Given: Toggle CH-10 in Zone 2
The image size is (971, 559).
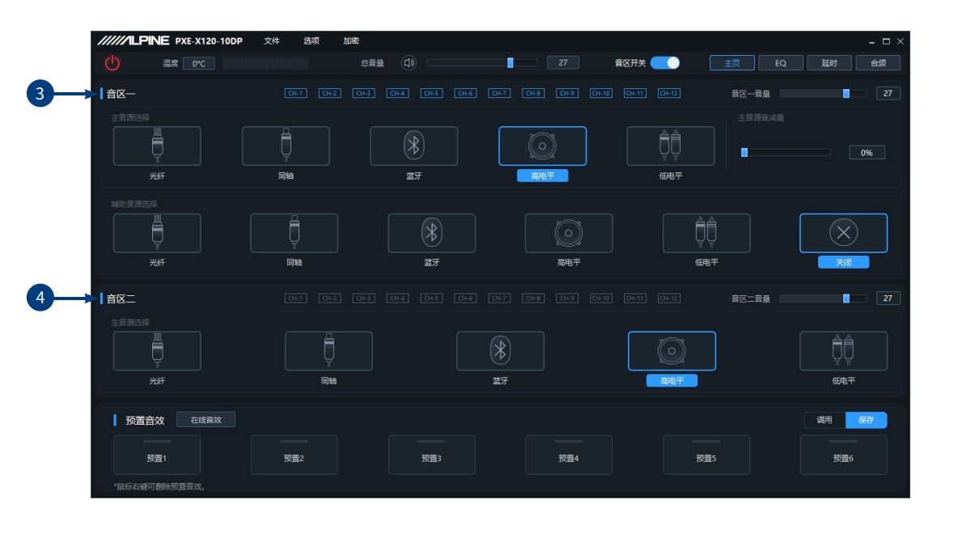Looking at the screenshot, I should tap(601, 299).
